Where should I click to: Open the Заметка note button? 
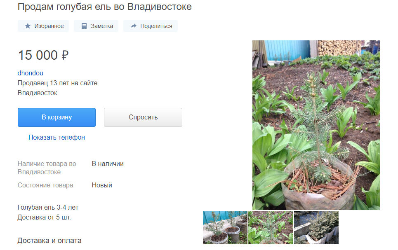click(x=96, y=26)
